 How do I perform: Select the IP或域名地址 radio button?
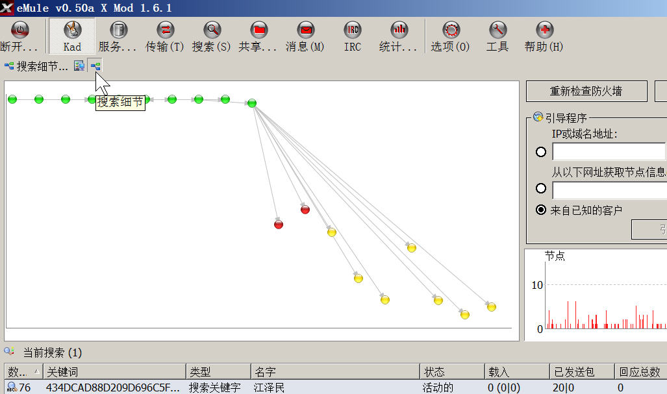[540, 152]
